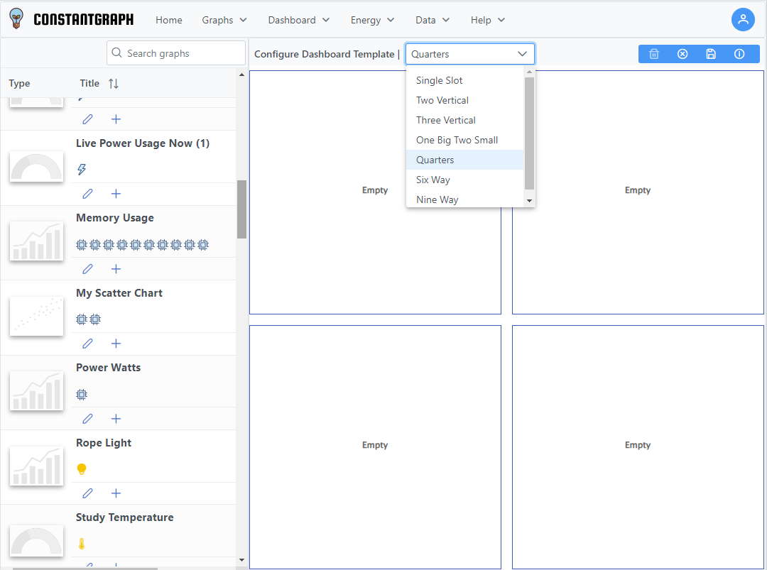Select Six Way template option
The image size is (767, 570).
click(433, 180)
